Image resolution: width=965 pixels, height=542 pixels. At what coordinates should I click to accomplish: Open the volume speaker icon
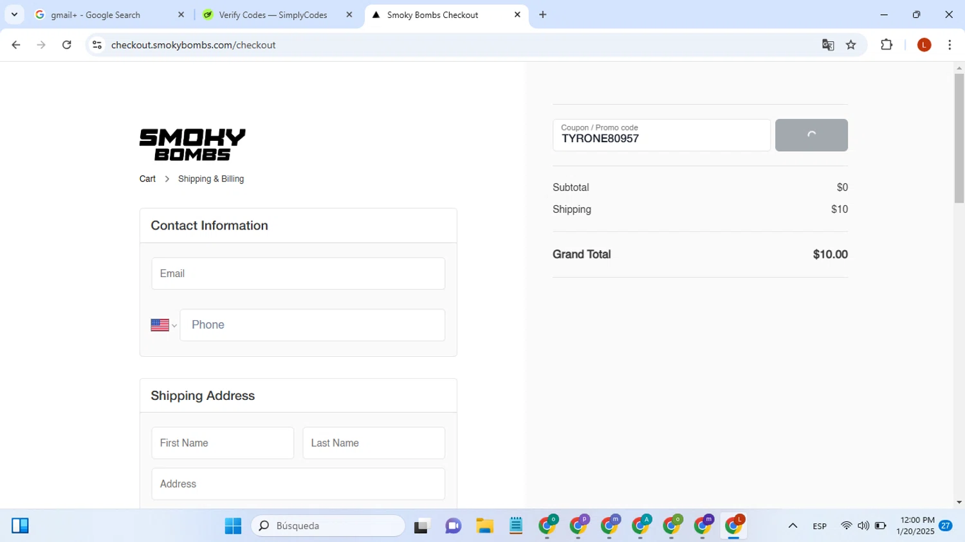pos(863,526)
